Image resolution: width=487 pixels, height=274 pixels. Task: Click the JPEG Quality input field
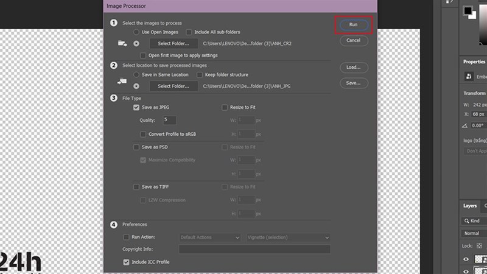click(170, 120)
